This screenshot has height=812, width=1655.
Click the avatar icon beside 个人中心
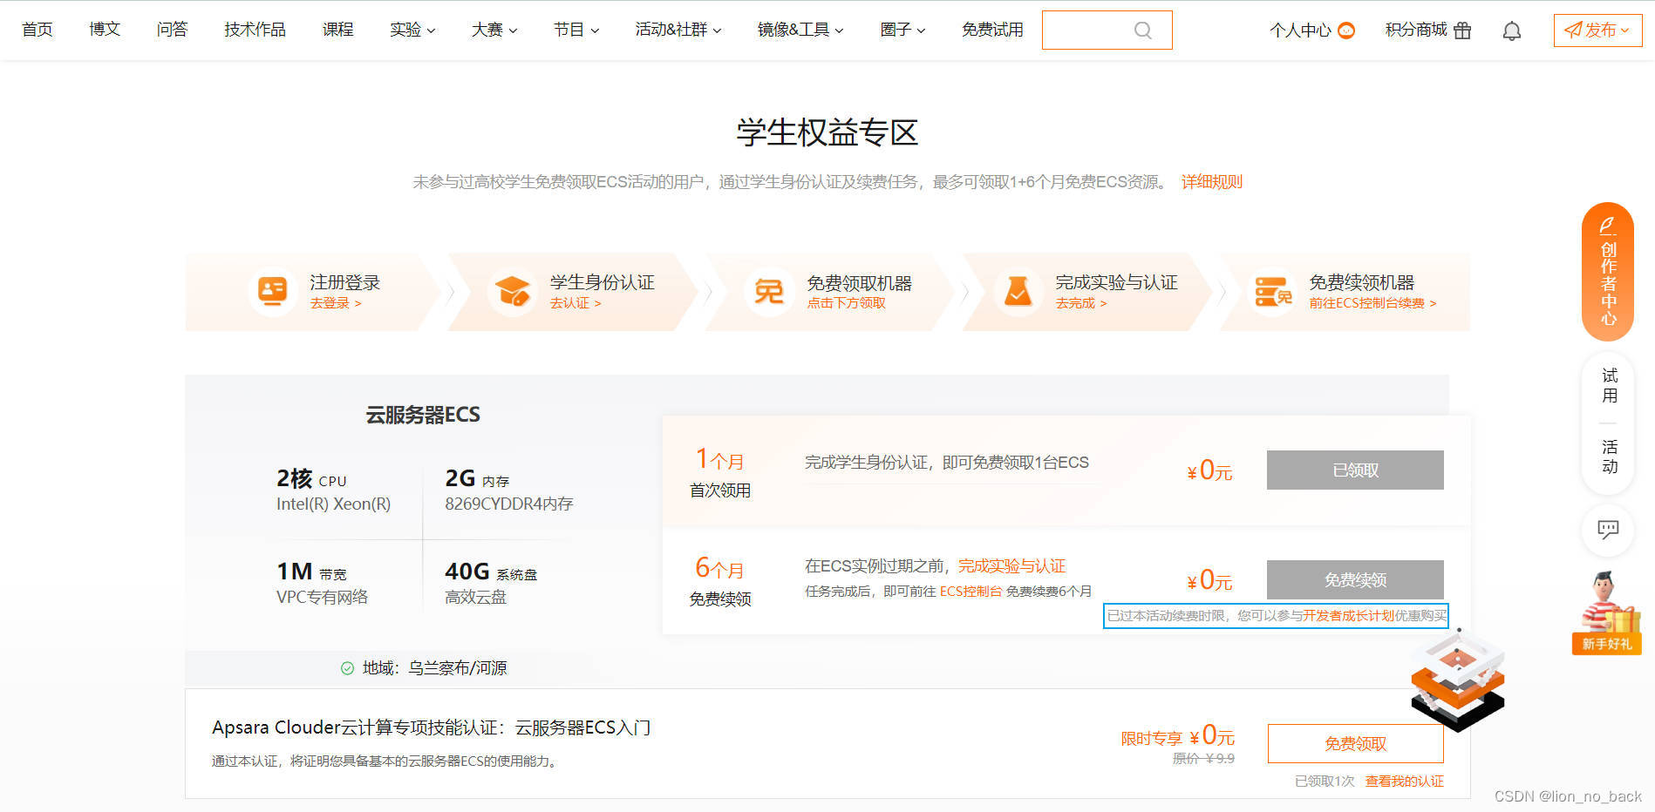(1346, 30)
